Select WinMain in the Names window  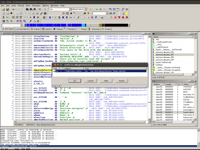pos(159,65)
